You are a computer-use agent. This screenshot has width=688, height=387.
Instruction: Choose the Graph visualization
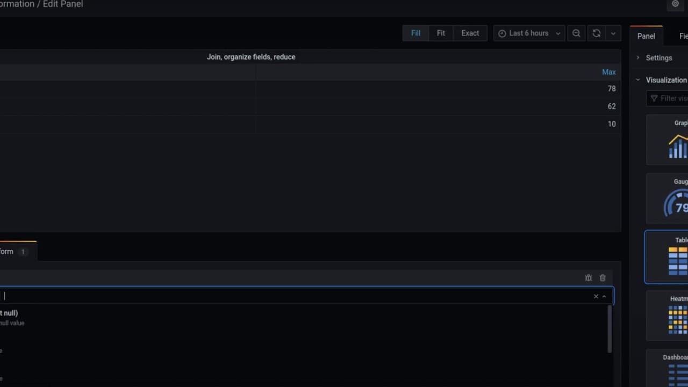[667, 140]
